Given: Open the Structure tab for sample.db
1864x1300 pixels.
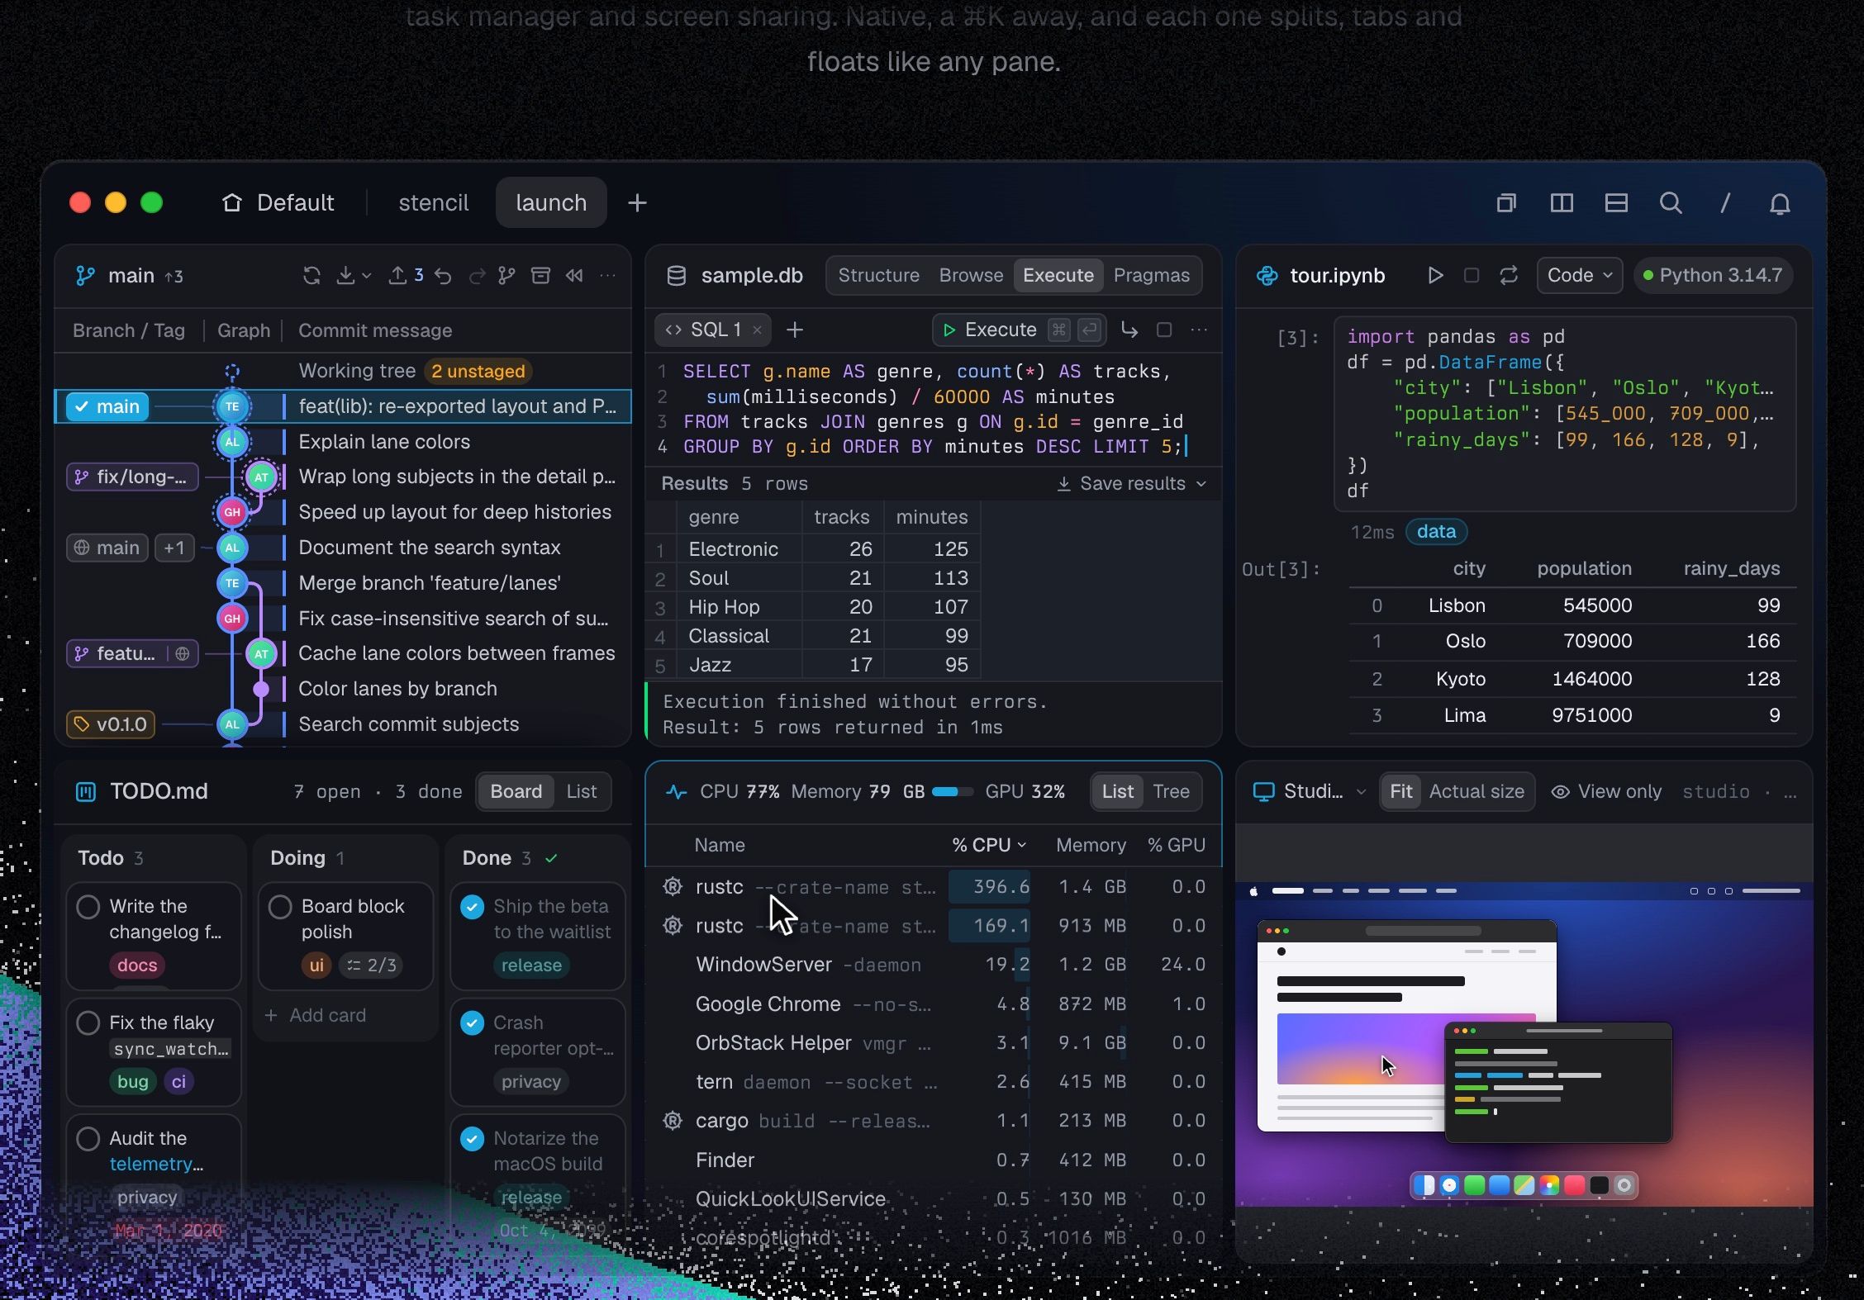Looking at the screenshot, I should click(x=878, y=276).
